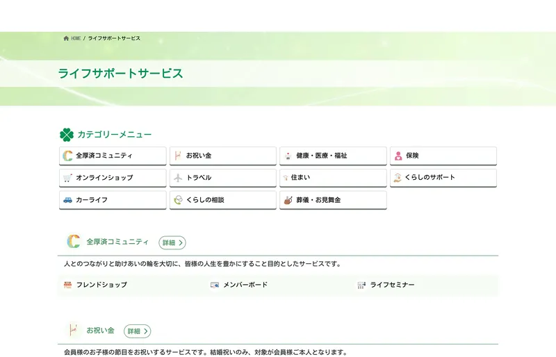
Task: Click the お祝い金 icon in category menu
Action: point(178,156)
